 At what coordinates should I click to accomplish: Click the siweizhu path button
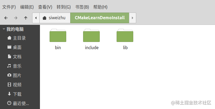(x=55, y=18)
